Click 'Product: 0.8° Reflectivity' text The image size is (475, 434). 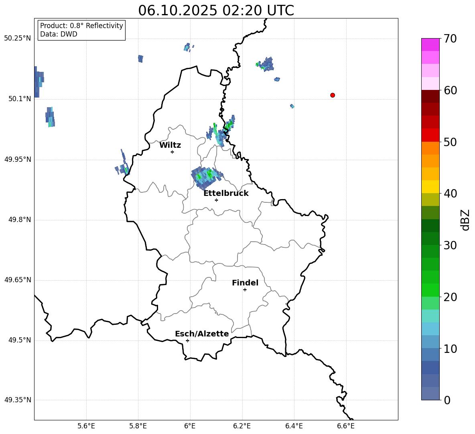(81, 26)
